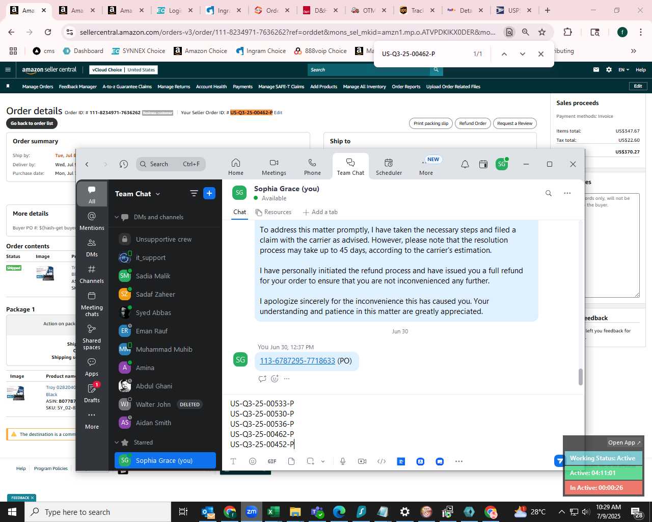Open the Payments menu in Seller Central
The width and height of the screenshot is (652, 522).
pyautogui.click(x=242, y=87)
